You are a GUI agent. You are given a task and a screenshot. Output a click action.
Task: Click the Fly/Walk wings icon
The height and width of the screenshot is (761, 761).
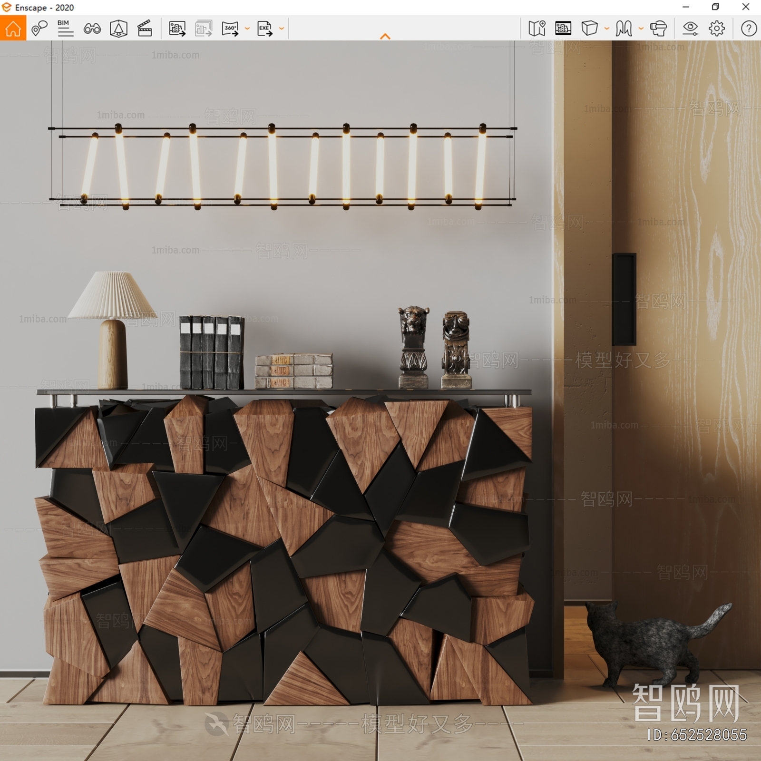pyautogui.click(x=624, y=29)
